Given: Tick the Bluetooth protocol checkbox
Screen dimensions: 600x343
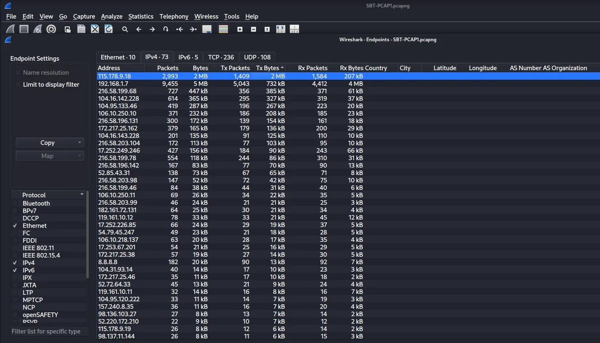Looking at the screenshot, I should point(15,203).
